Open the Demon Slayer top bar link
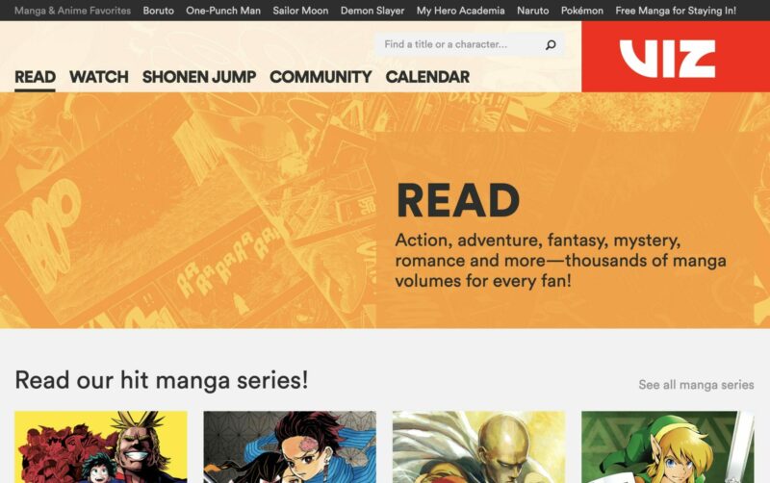 [x=372, y=11]
